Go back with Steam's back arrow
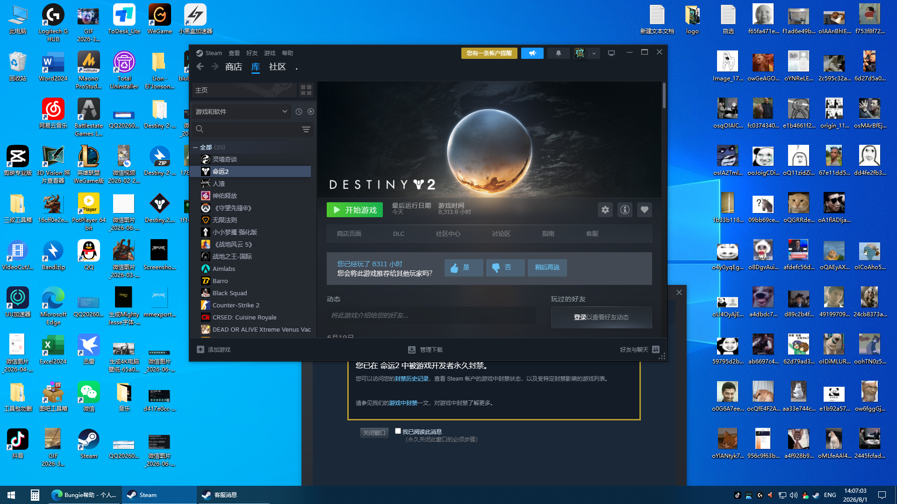This screenshot has width=897, height=504. pos(200,67)
